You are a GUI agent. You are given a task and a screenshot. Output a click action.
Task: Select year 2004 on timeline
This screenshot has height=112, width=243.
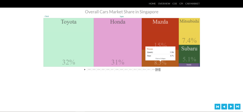coord(98,69)
